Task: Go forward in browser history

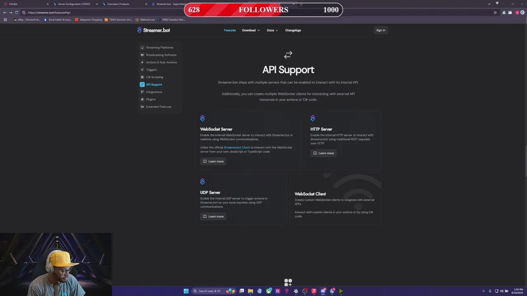Action: pos(11,12)
